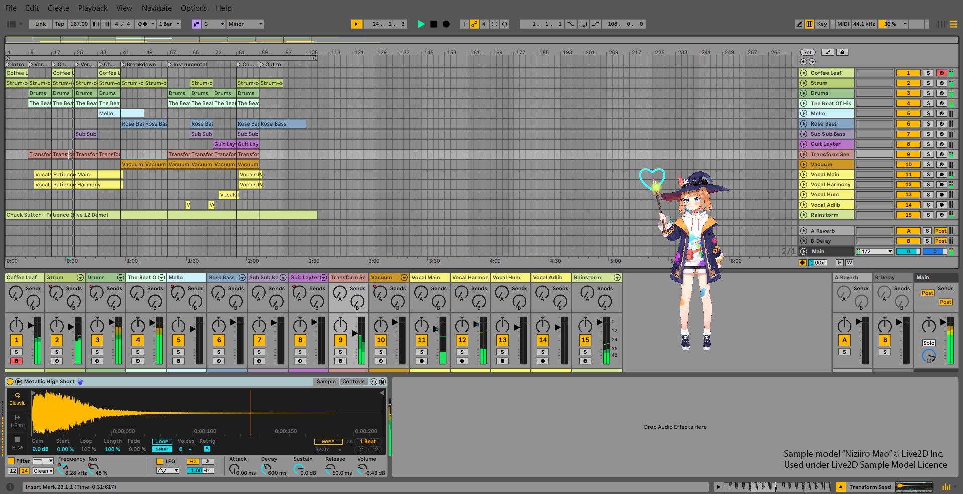Screen dimensions: 963x494
Task: Toggle the Automation Mode icon beside Set
Action: click(x=828, y=52)
